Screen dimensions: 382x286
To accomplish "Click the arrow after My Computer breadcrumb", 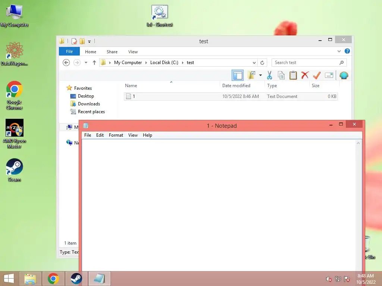I will coord(146,63).
